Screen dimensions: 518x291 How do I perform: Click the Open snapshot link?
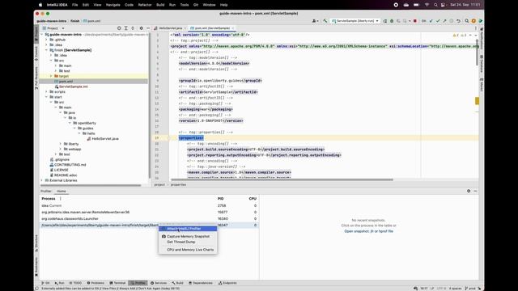pos(369,231)
